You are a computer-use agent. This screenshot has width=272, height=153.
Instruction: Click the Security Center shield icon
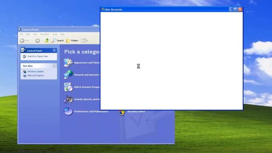tap(122, 113)
